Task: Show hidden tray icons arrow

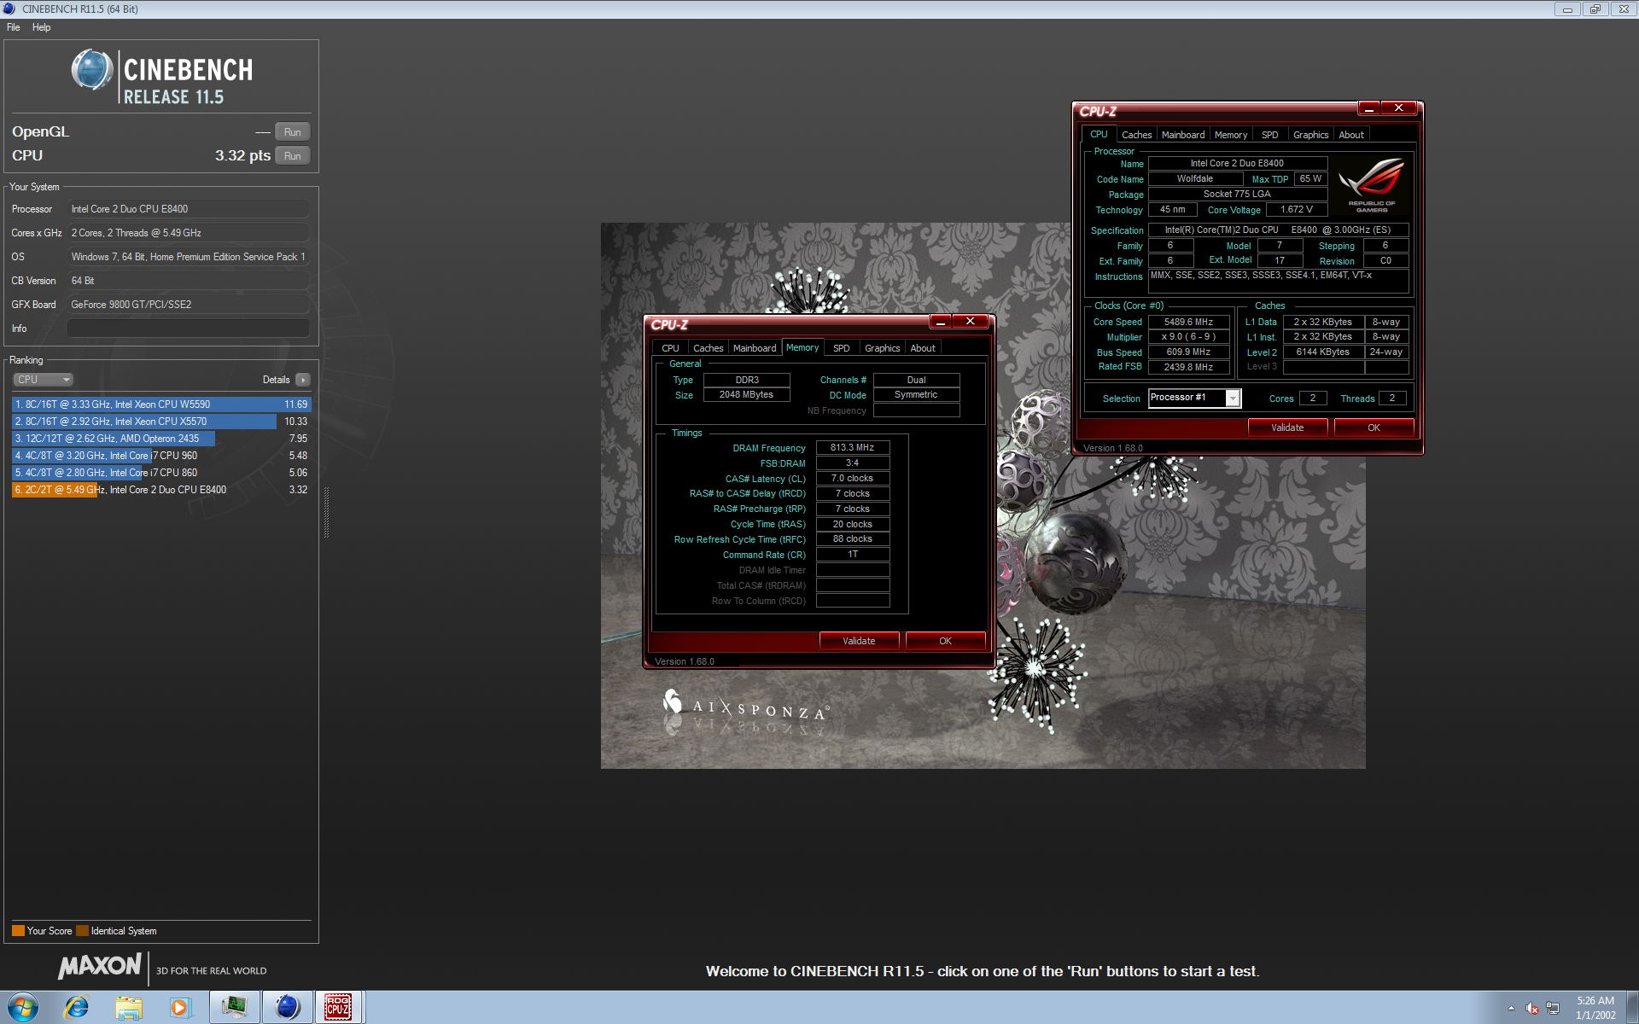Action: click(x=1511, y=1008)
